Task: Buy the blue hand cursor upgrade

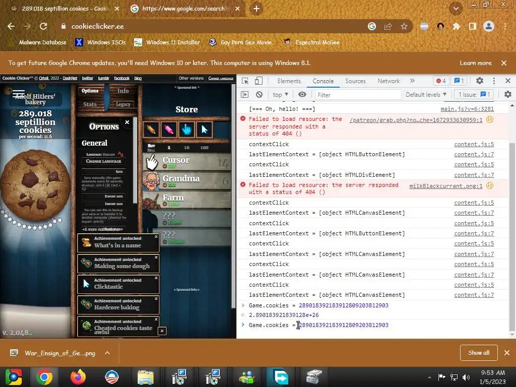Action: [x=186, y=130]
